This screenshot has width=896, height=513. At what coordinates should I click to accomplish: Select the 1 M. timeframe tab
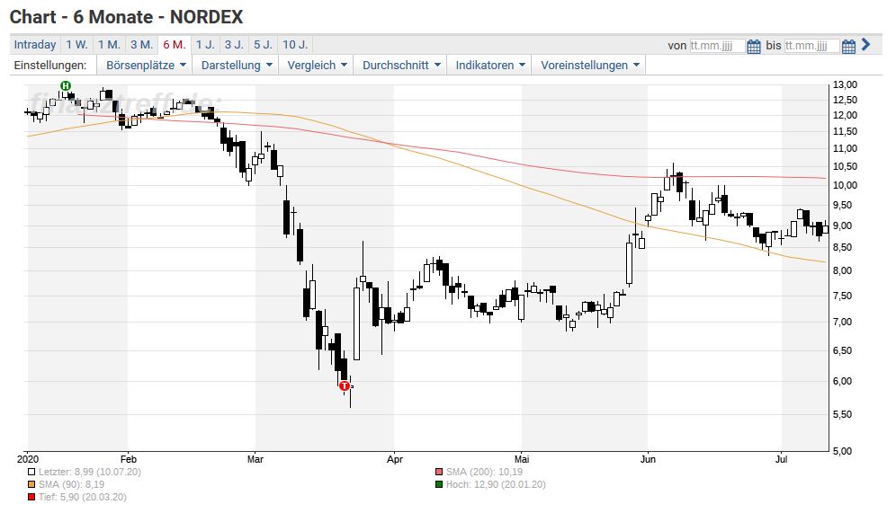(x=109, y=45)
